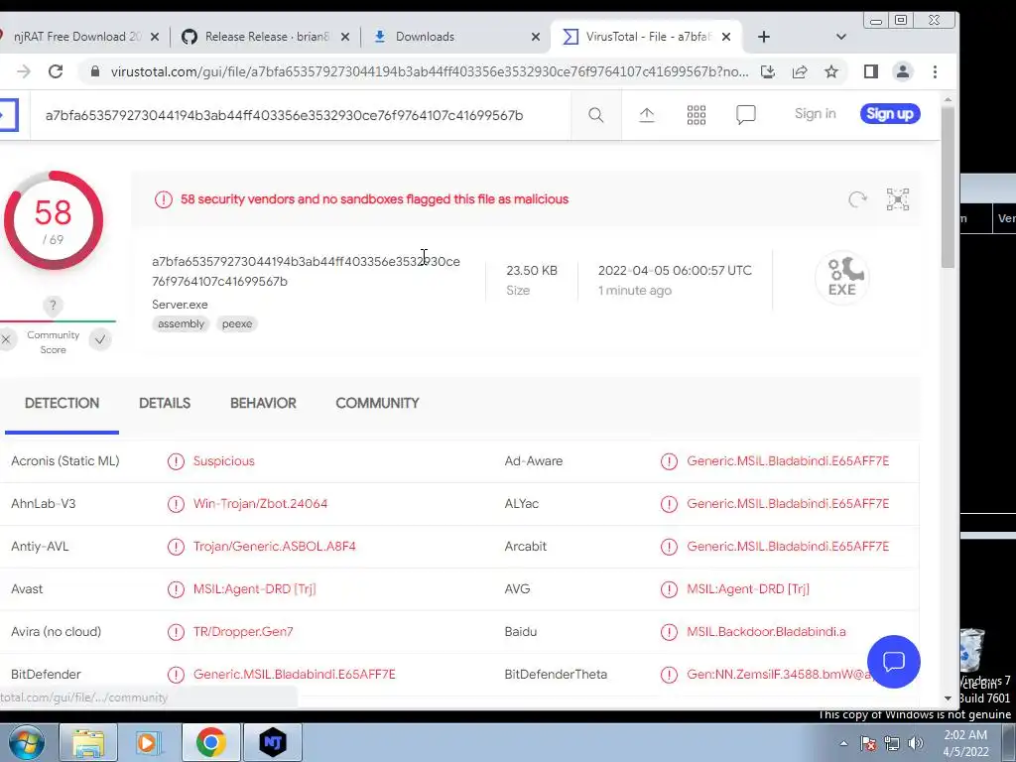Select the DETECTION tab

coord(62,403)
